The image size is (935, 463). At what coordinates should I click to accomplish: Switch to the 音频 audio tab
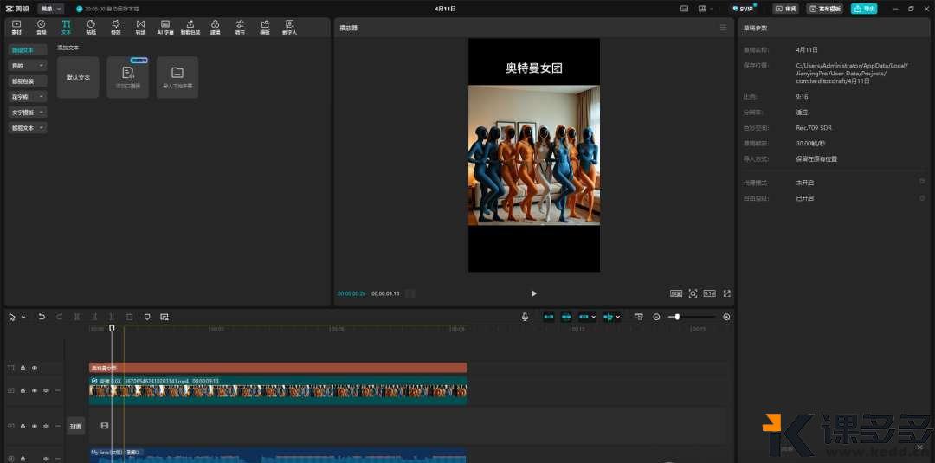[x=42, y=27]
